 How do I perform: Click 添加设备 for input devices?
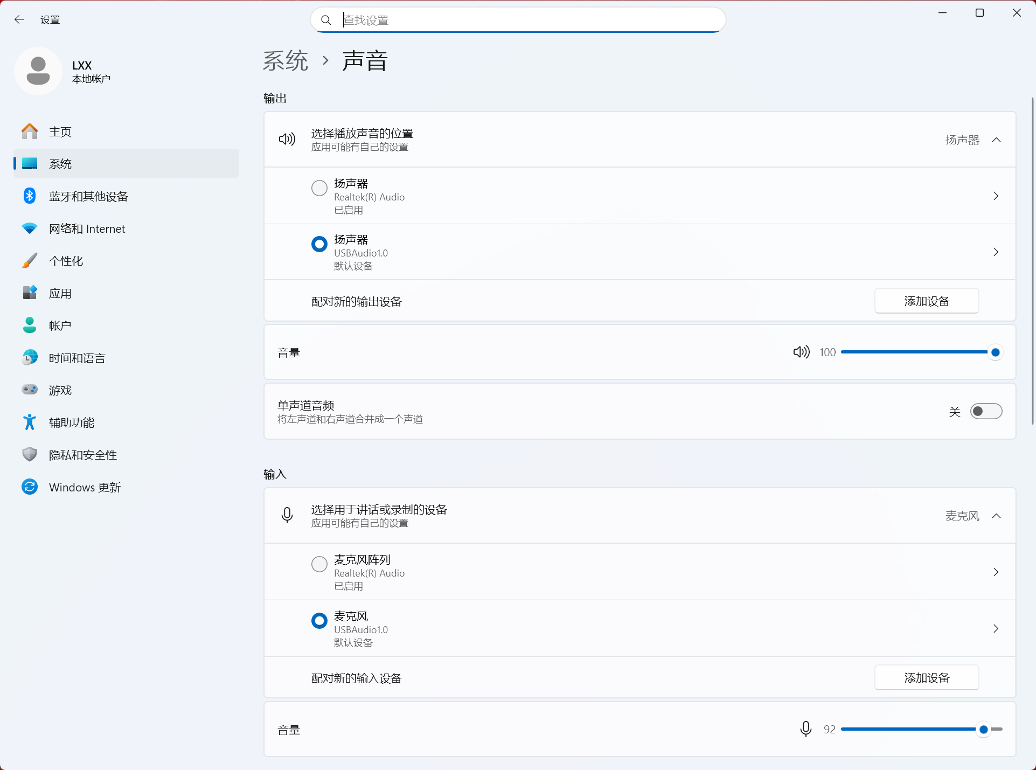pos(927,677)
